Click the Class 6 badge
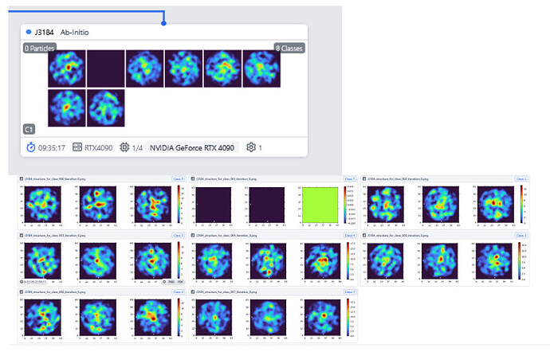The height and width of the screenshot is (352, 550). (x=178, y=291)
